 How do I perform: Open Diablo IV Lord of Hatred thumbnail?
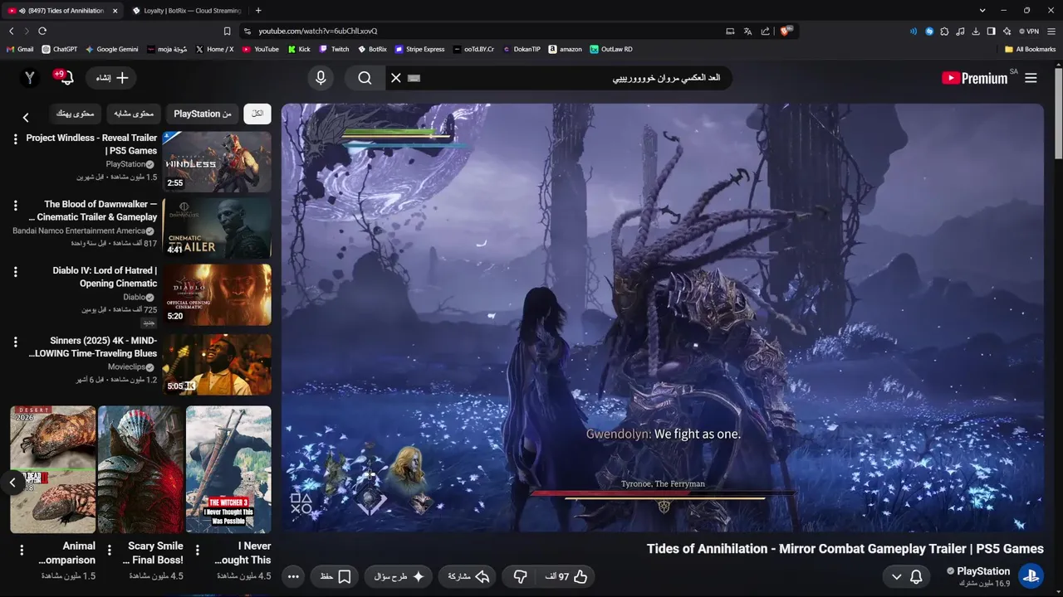[217, 294]
